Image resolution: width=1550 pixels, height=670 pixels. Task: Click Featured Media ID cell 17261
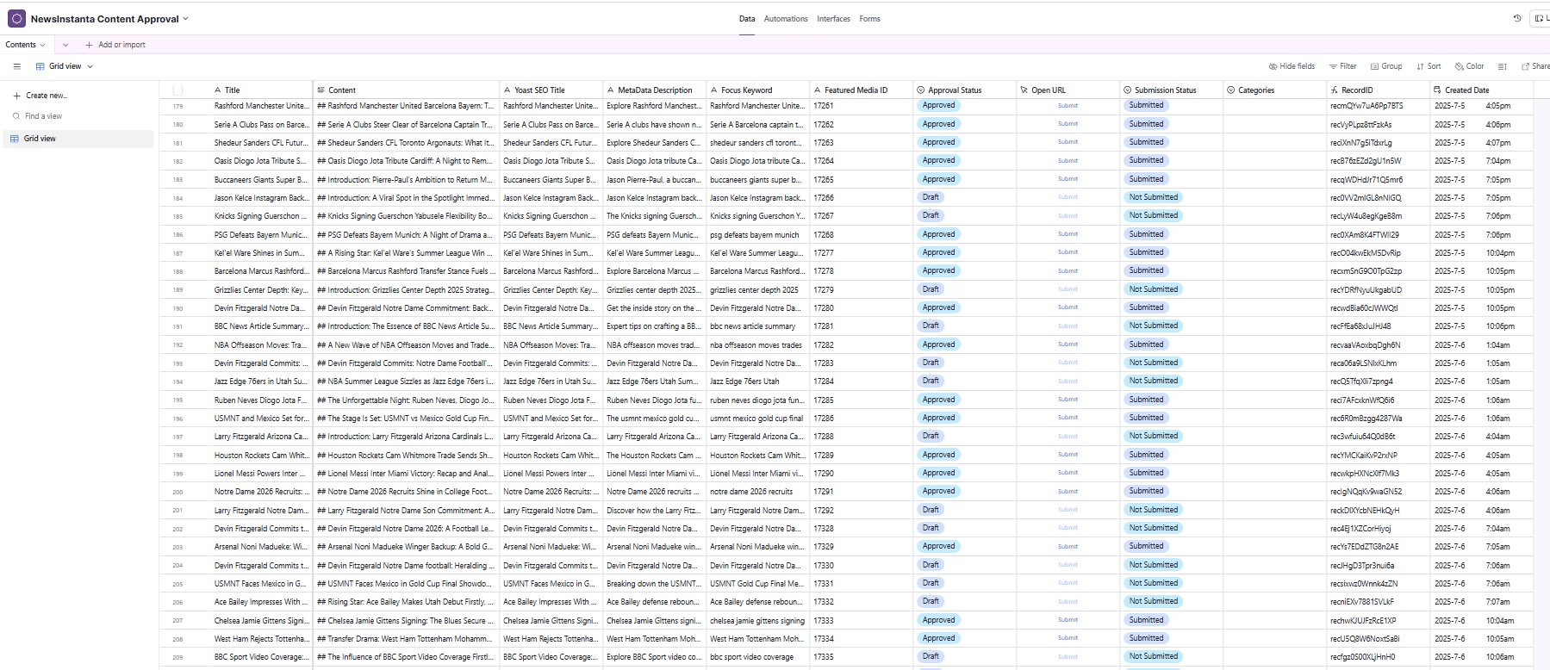point(862,106)
